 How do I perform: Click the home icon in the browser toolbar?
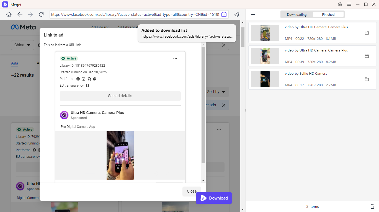pos(8,14)
